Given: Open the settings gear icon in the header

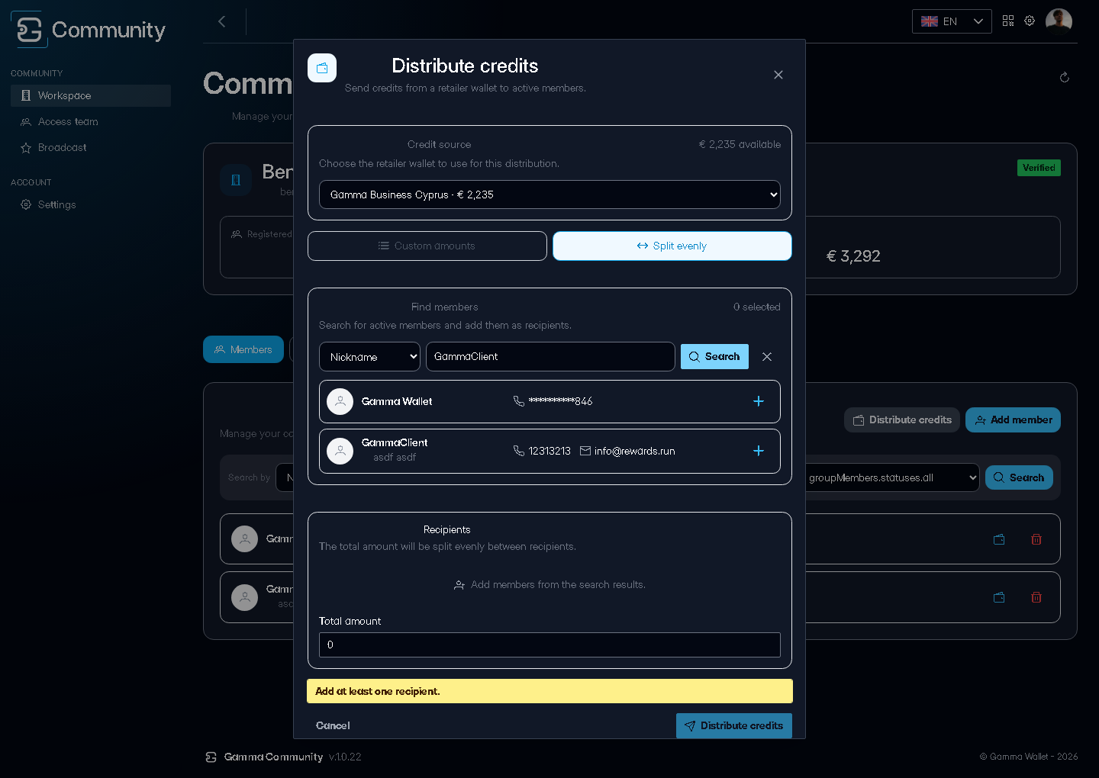Looking at the screenshot, I should [1030, 21].
